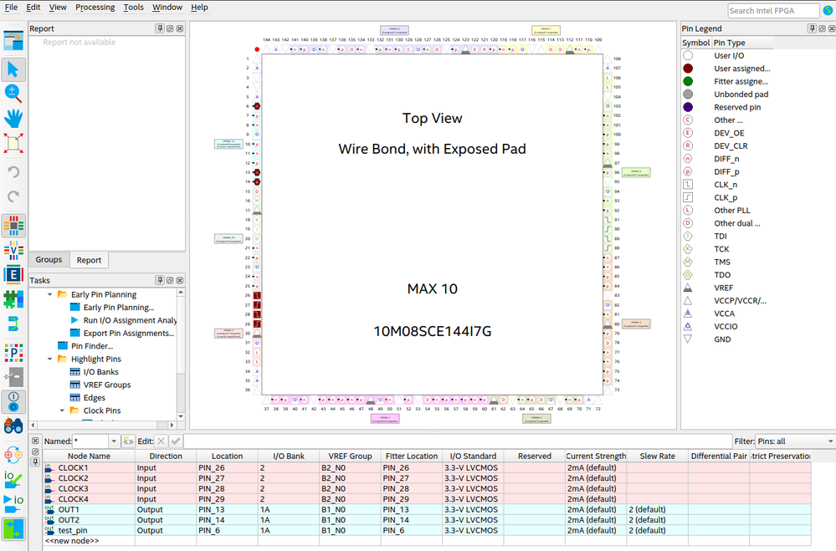This screenshot has width=836, height=551.
Task: Collapse the Early Pin Planning folder
Action: [49, 294]
